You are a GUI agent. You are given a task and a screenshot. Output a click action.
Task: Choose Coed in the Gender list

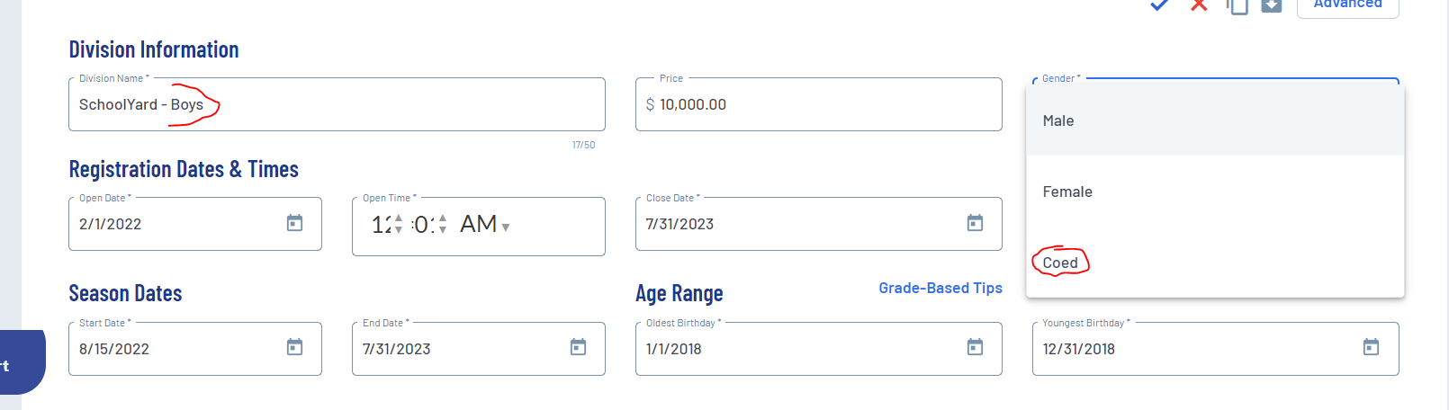tap(1060, 263)
